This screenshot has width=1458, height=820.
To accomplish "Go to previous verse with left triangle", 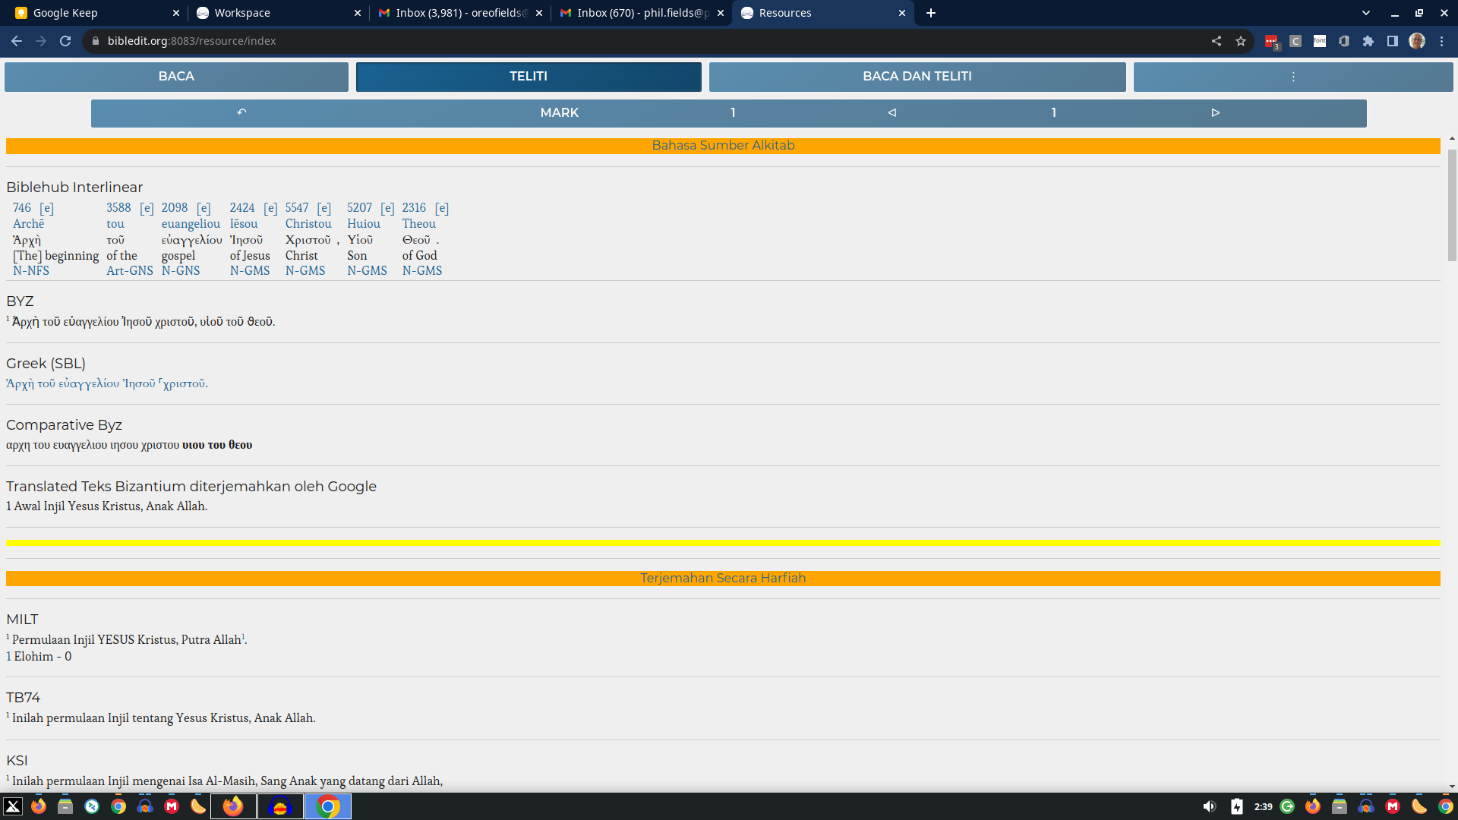I will point(892,112).
